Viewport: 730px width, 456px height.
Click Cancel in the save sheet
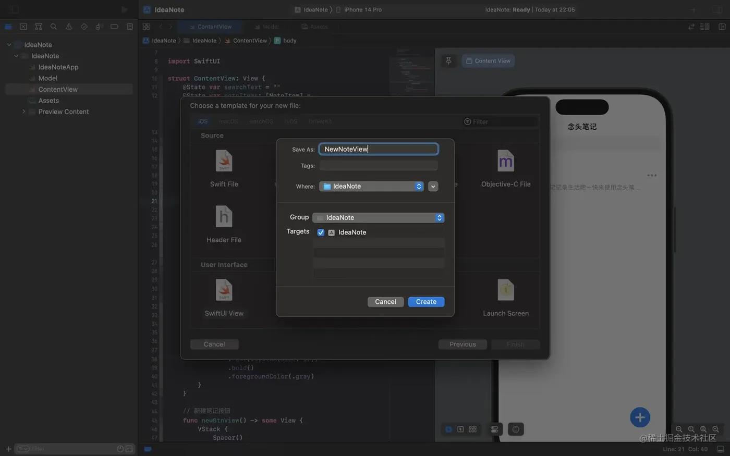[385, 302]
